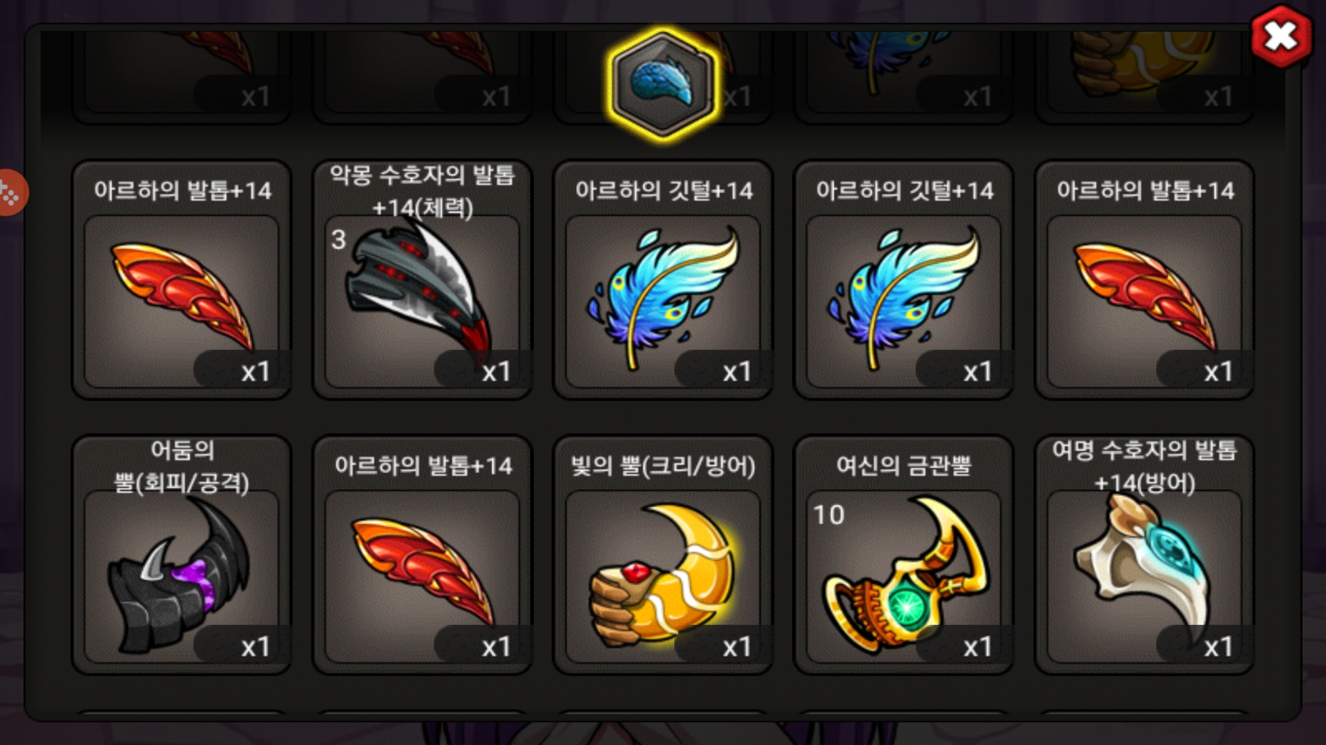This screenshot has width=1326, height=745.
Task: Select the 악몽 수호자의 발톱+14(체력) item
Action: point(422,280)
